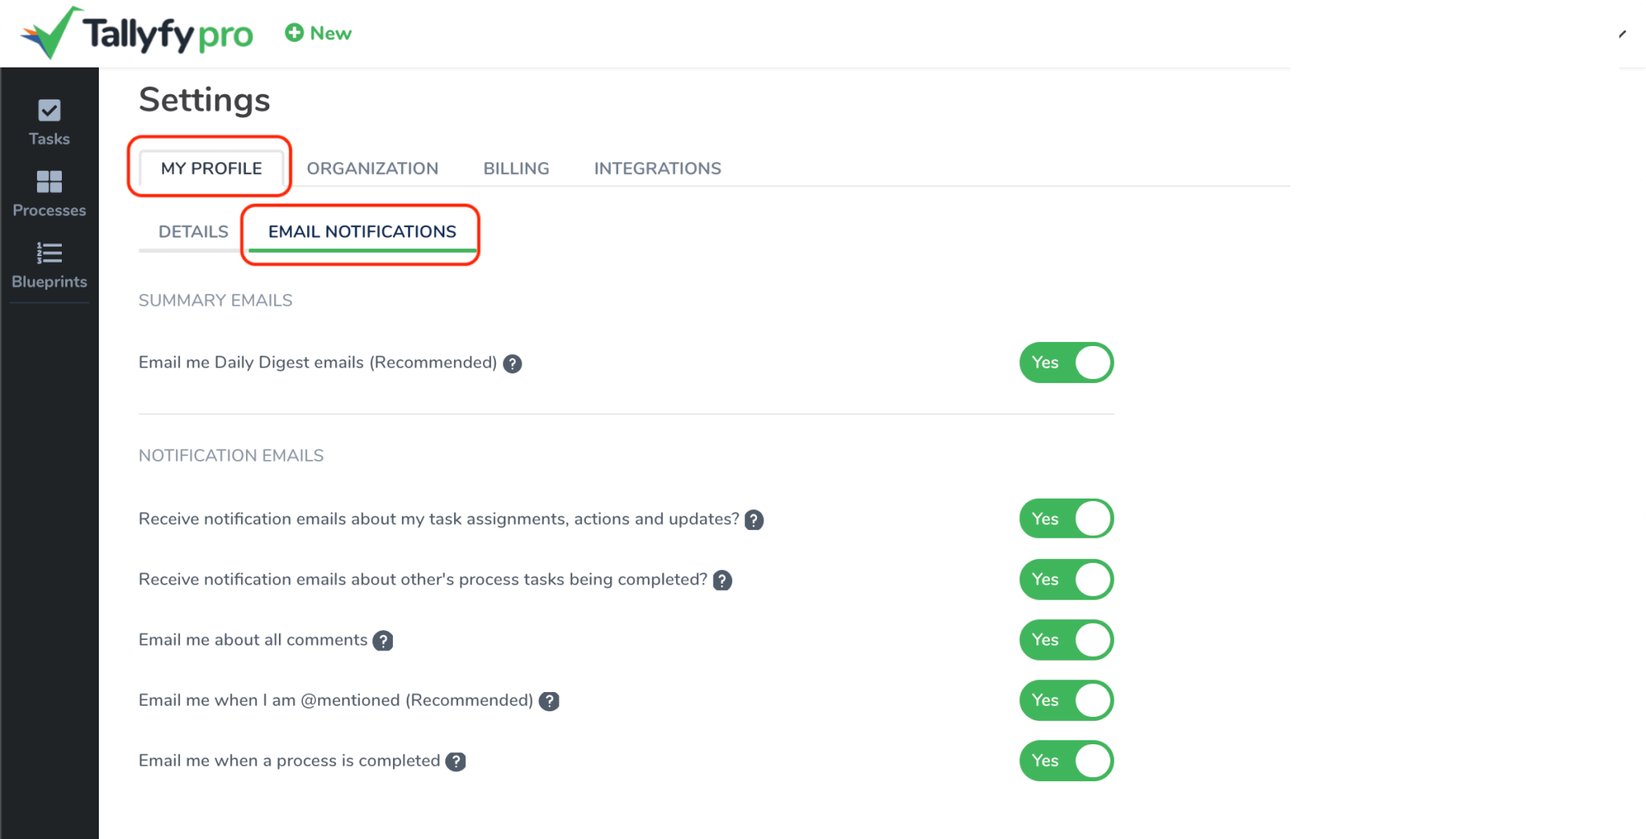
Task: Open the Processes section in the sidebar
Action: point(49,193)
